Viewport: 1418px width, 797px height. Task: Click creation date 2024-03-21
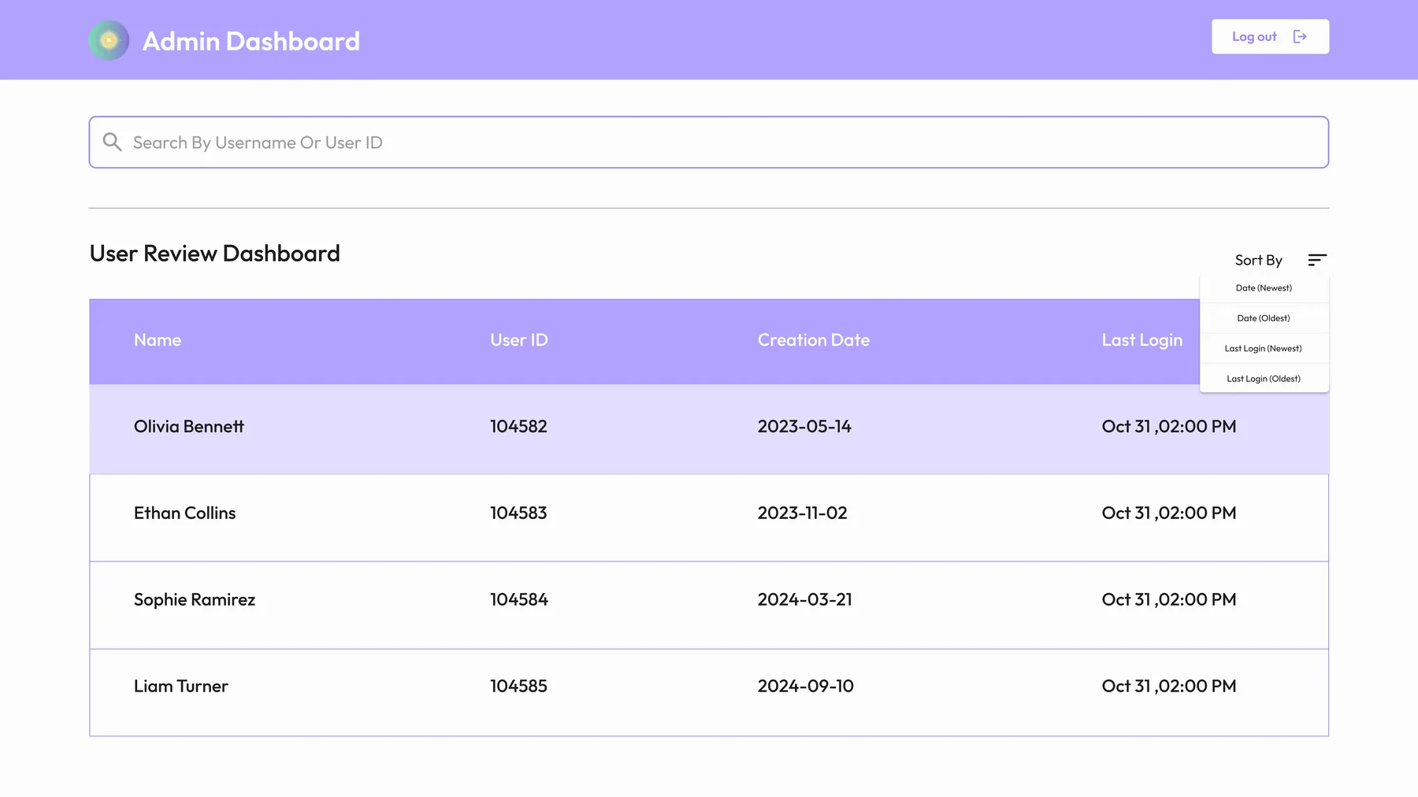pos(805,599)
